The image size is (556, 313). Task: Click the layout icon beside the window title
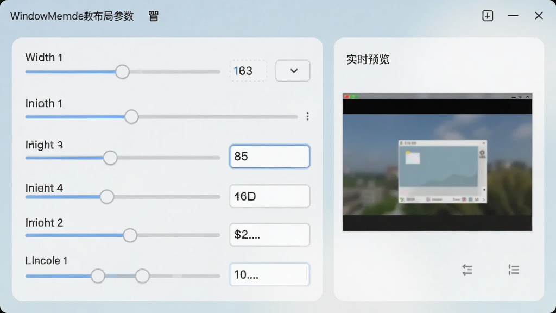point(153,16)
